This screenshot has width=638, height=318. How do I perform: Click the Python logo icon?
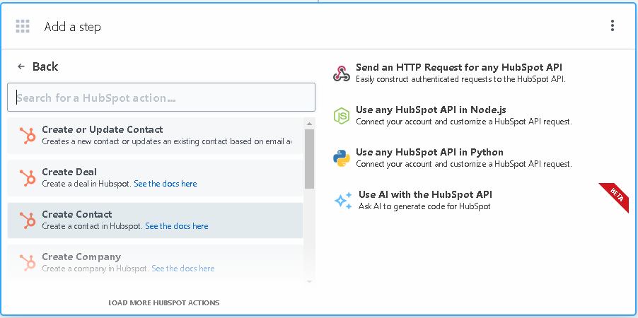coord(342,158)
